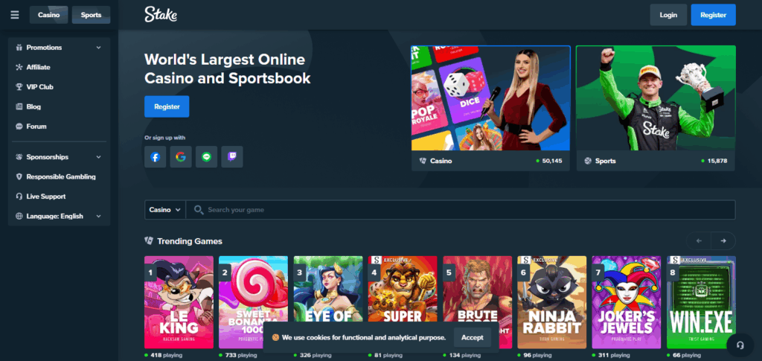
Task: Click the Register button in header
Action: click(x=713, y=15)
